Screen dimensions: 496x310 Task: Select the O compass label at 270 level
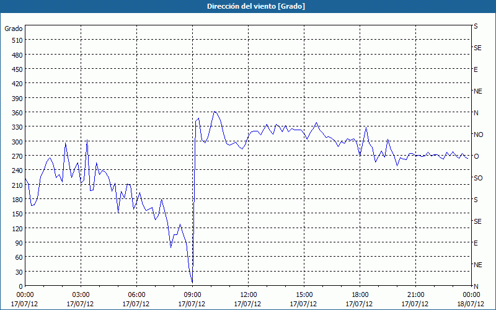pos(476,156)
